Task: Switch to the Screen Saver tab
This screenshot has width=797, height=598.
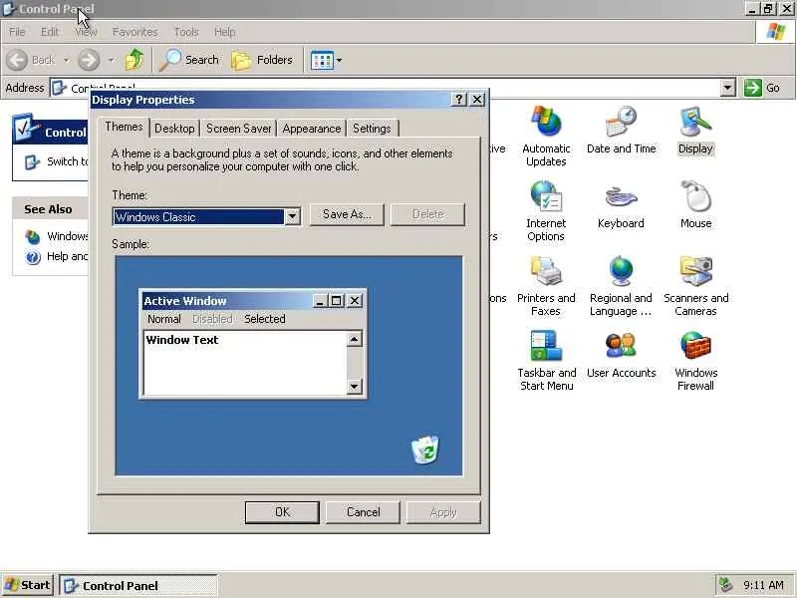Action: click(238, 129)
